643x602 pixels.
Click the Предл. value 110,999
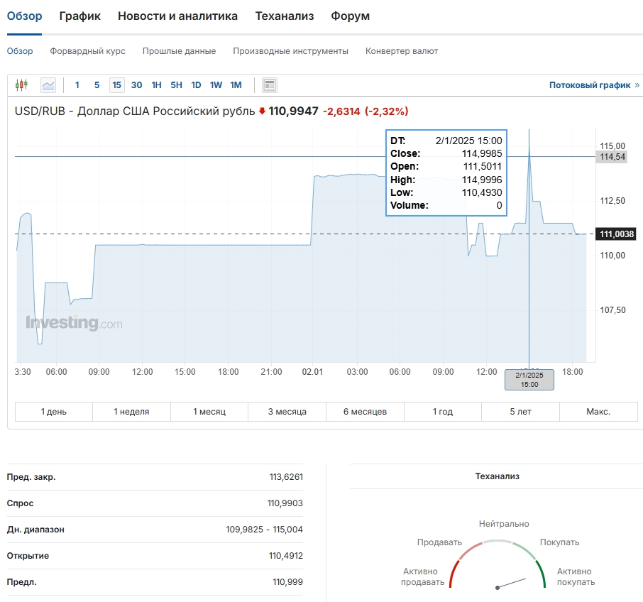pyautogui.click(x=288, y=582)
